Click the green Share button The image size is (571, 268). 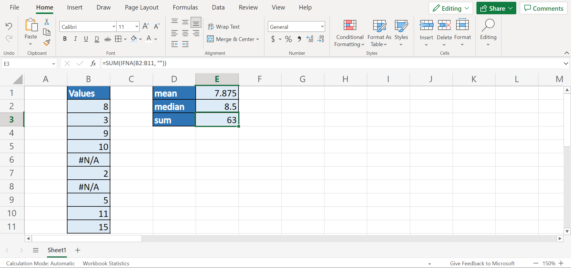point(495,8)
